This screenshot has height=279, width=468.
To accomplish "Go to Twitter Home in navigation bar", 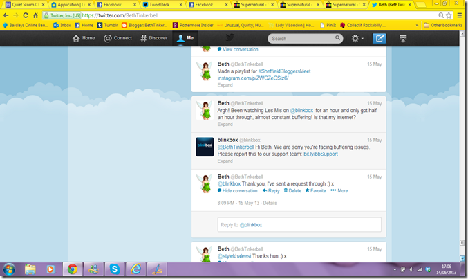I will click(x=84, y=38).
